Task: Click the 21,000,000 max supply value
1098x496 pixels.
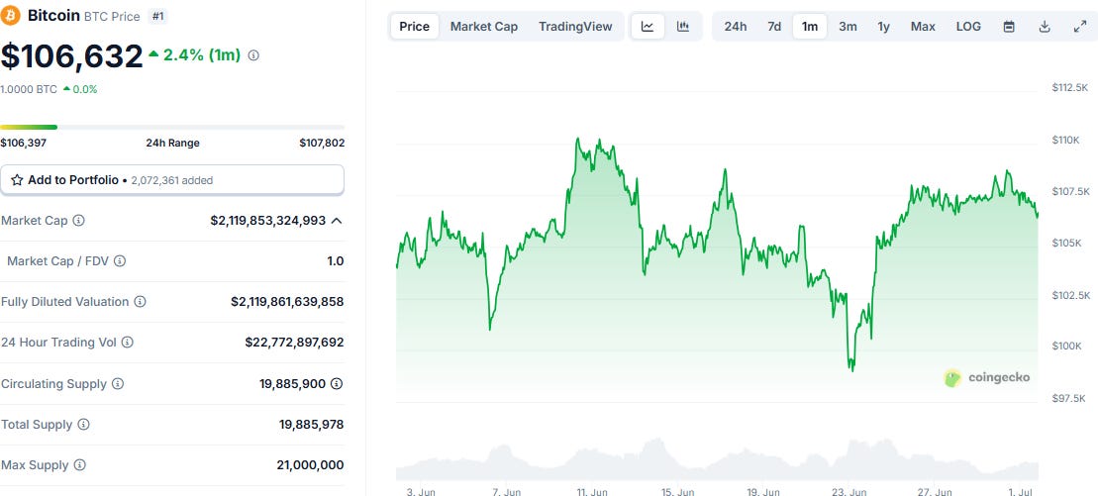Action: [x=310, y=465]
